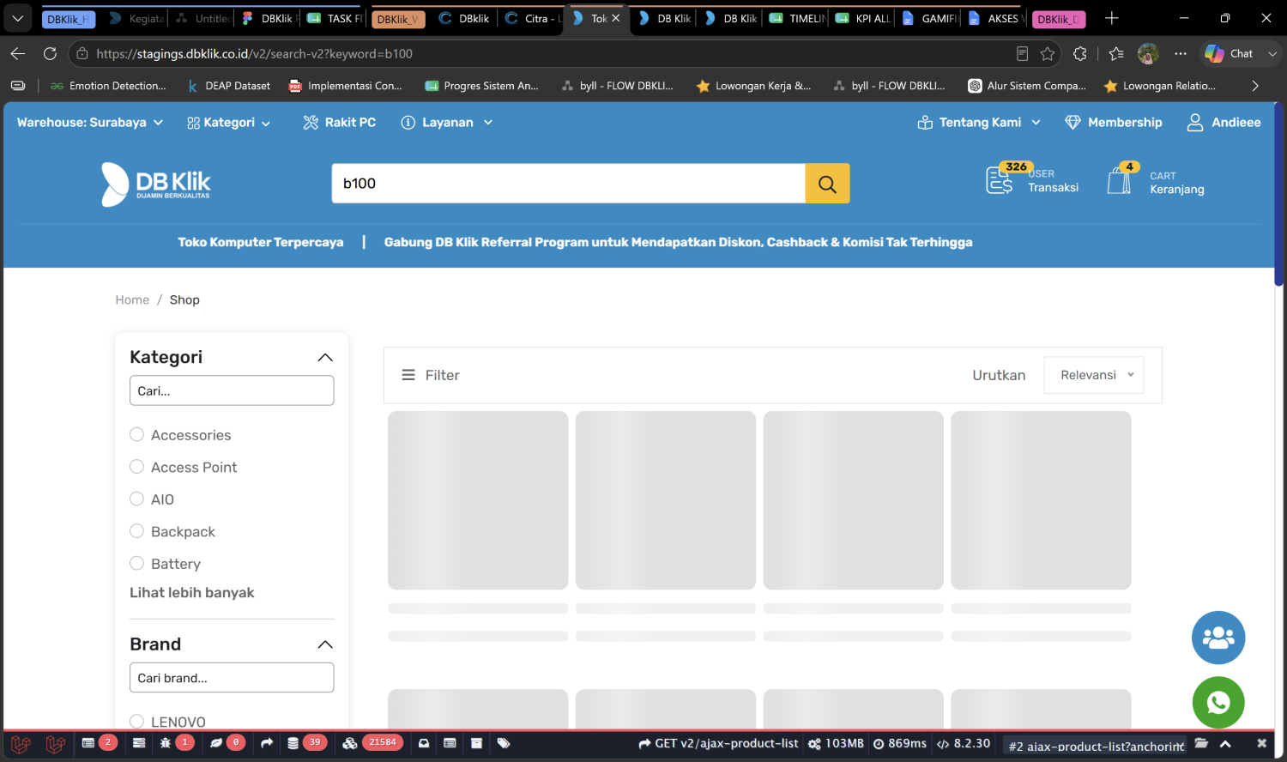Viewport: 1287px width, 762px height.
Task: Click the blue community group floating button
Action: [1218, 638]
